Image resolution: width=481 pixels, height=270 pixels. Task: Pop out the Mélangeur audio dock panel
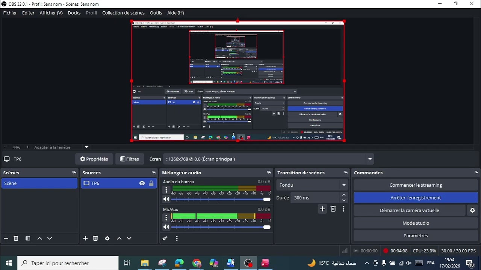269,173
